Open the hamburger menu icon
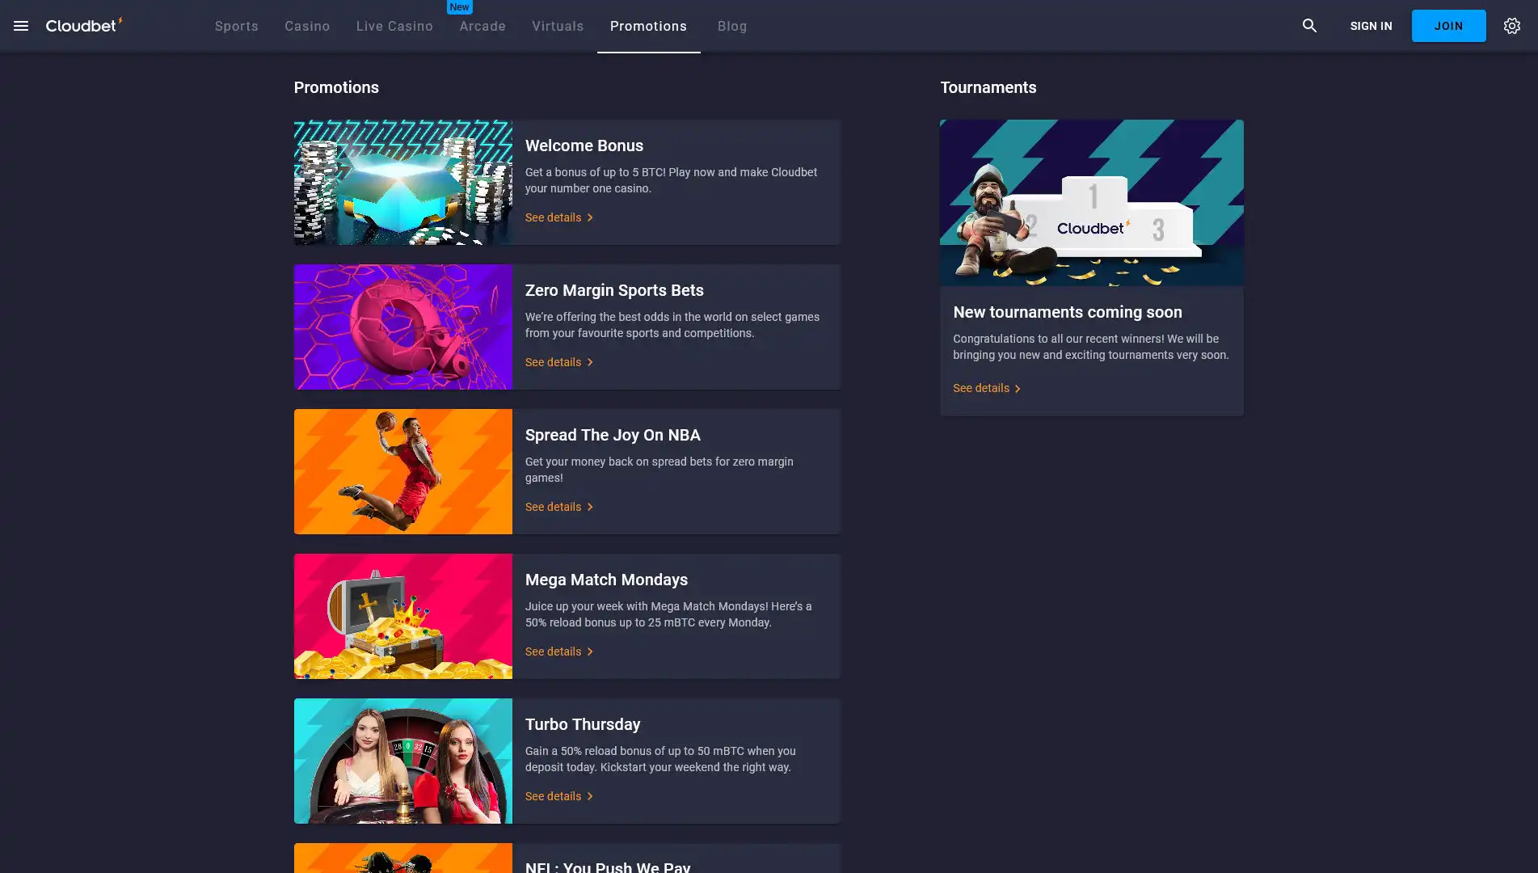The width and height of the screenshot is (1538, 873). 21,26
